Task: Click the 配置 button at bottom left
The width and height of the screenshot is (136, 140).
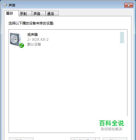Action: click(21, 139)
